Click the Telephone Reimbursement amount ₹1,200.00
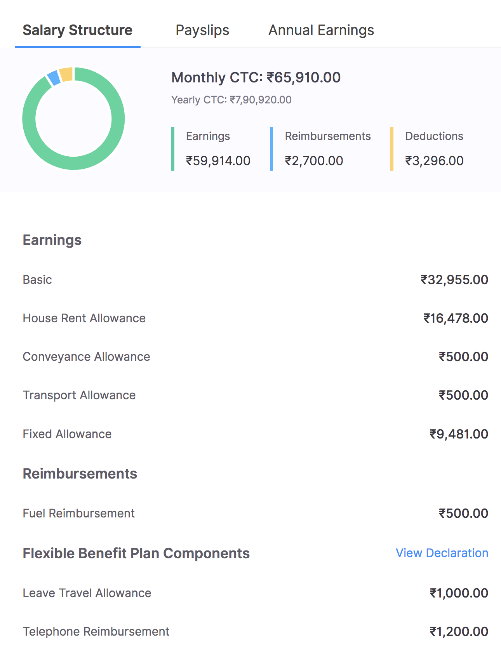Viewport: 501px width, 650px height. (458, 631)
